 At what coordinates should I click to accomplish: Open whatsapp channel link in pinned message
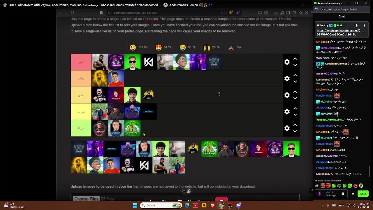click(x=338, y=32)
